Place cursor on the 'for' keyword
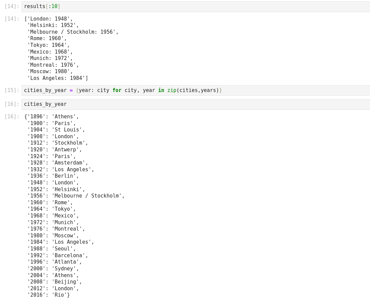The width and height of the screenshot is (370, 298). coord(117,91)
